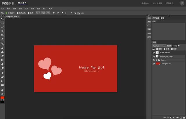Click the lock icon in layers panel

coord(153,49)
